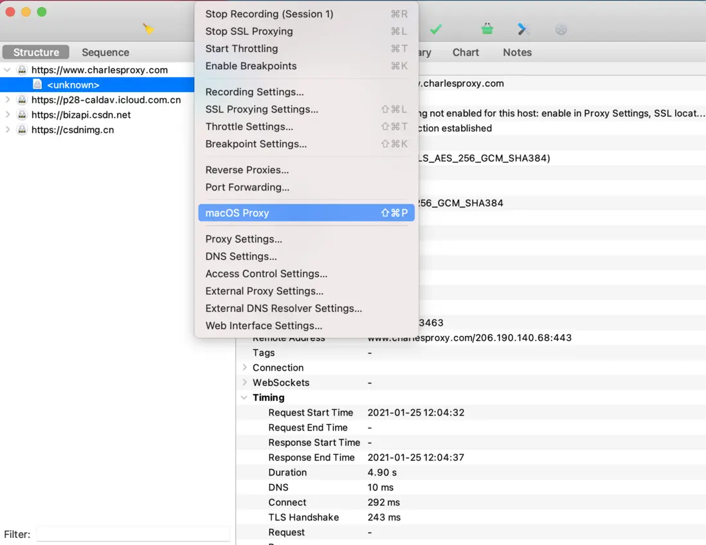The height and width of the screenshot is (545, 706).
Task: Toggle the macOS Proxy menu item
Action: pyautogui.click(x=306, y=213)
